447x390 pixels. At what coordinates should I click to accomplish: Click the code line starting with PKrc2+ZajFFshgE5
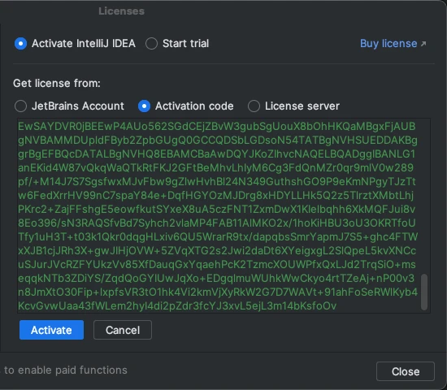tap(217, 210)
